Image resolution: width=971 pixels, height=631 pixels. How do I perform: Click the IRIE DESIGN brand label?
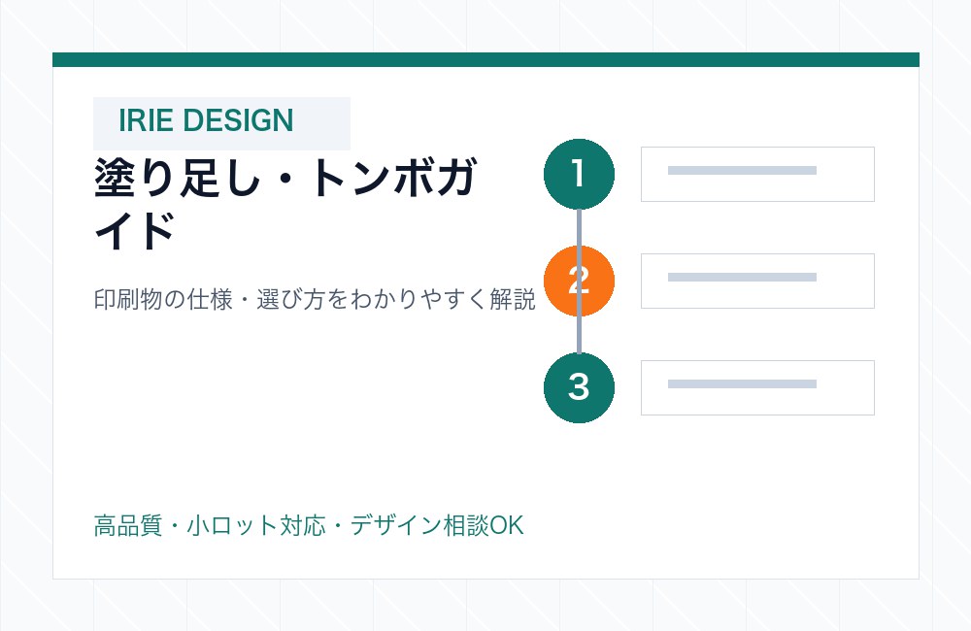(x=206, y=120)
